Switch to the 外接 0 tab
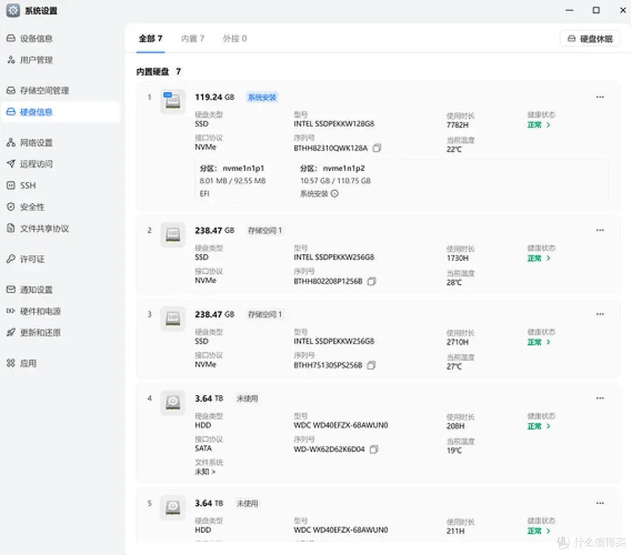631x555 pixels. click(x=235, y=39)
